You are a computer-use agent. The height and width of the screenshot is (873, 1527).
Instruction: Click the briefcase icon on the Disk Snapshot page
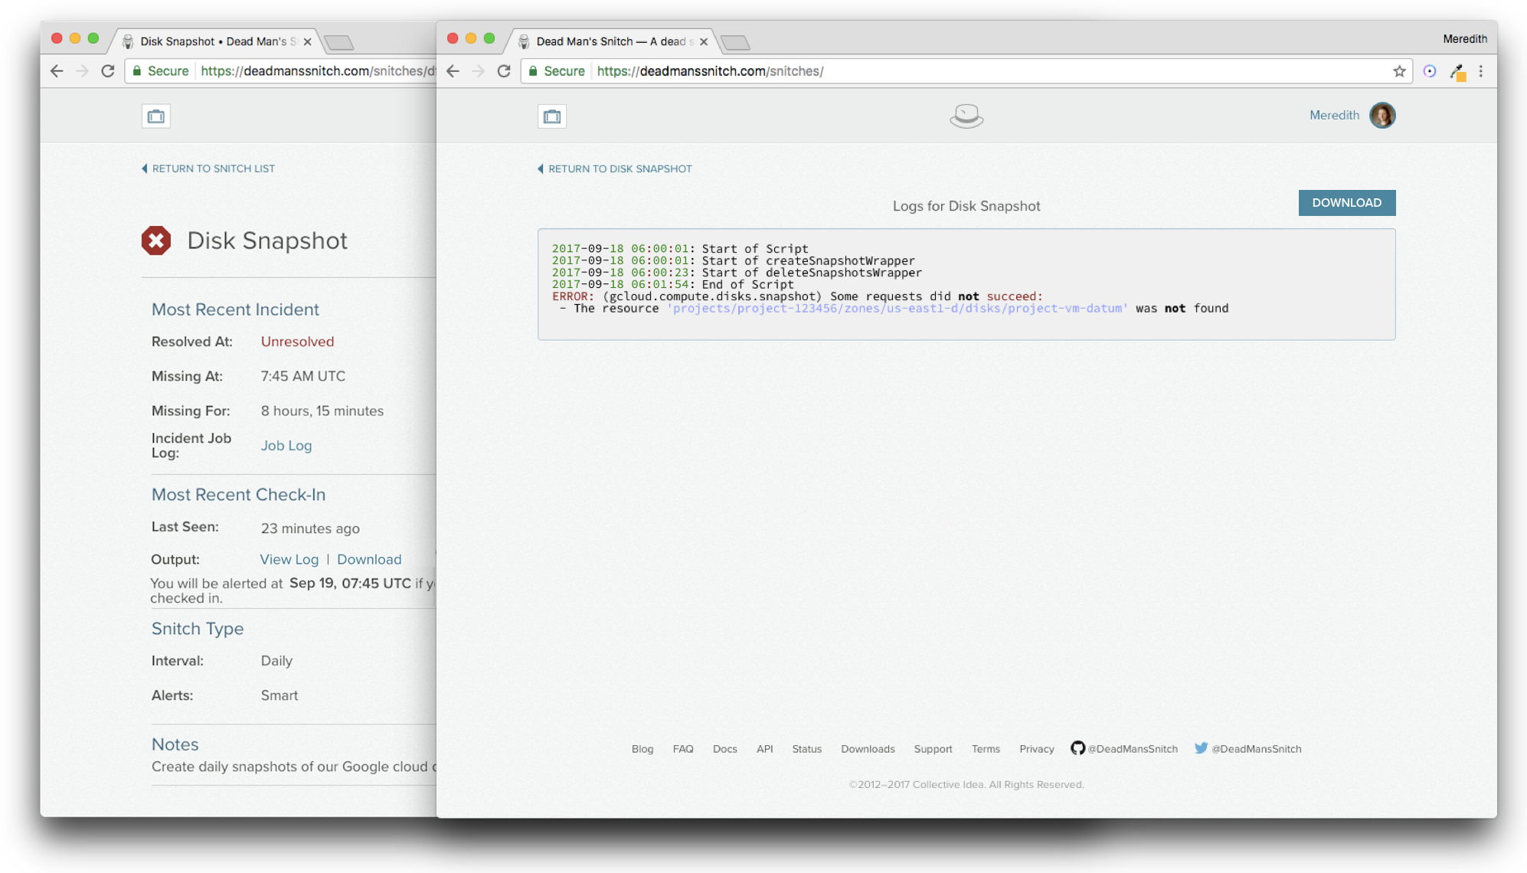coord(157,116)
